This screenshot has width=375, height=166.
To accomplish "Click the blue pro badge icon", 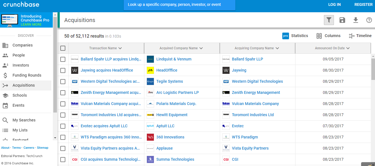I will [x=286, y=36].
